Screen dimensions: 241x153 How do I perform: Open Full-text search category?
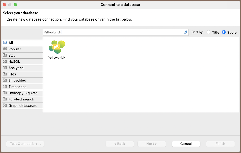pos(21,99)
